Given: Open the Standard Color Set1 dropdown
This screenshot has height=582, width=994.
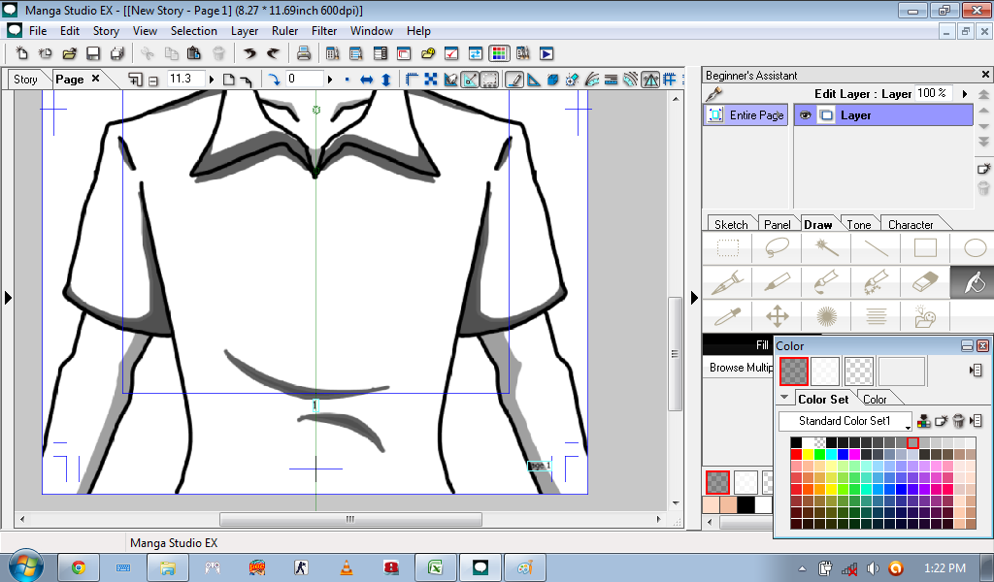Looking at the screenshot, I should click(x=845, y=421).
